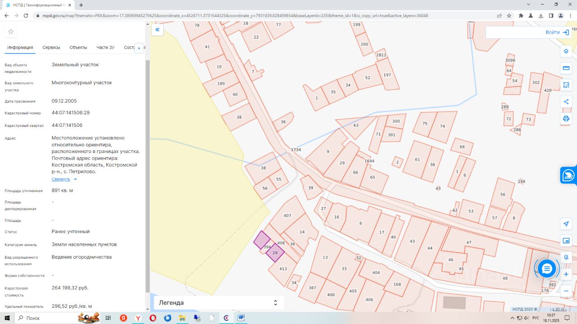
Task: Open the map layers panel
Action: 566,51
